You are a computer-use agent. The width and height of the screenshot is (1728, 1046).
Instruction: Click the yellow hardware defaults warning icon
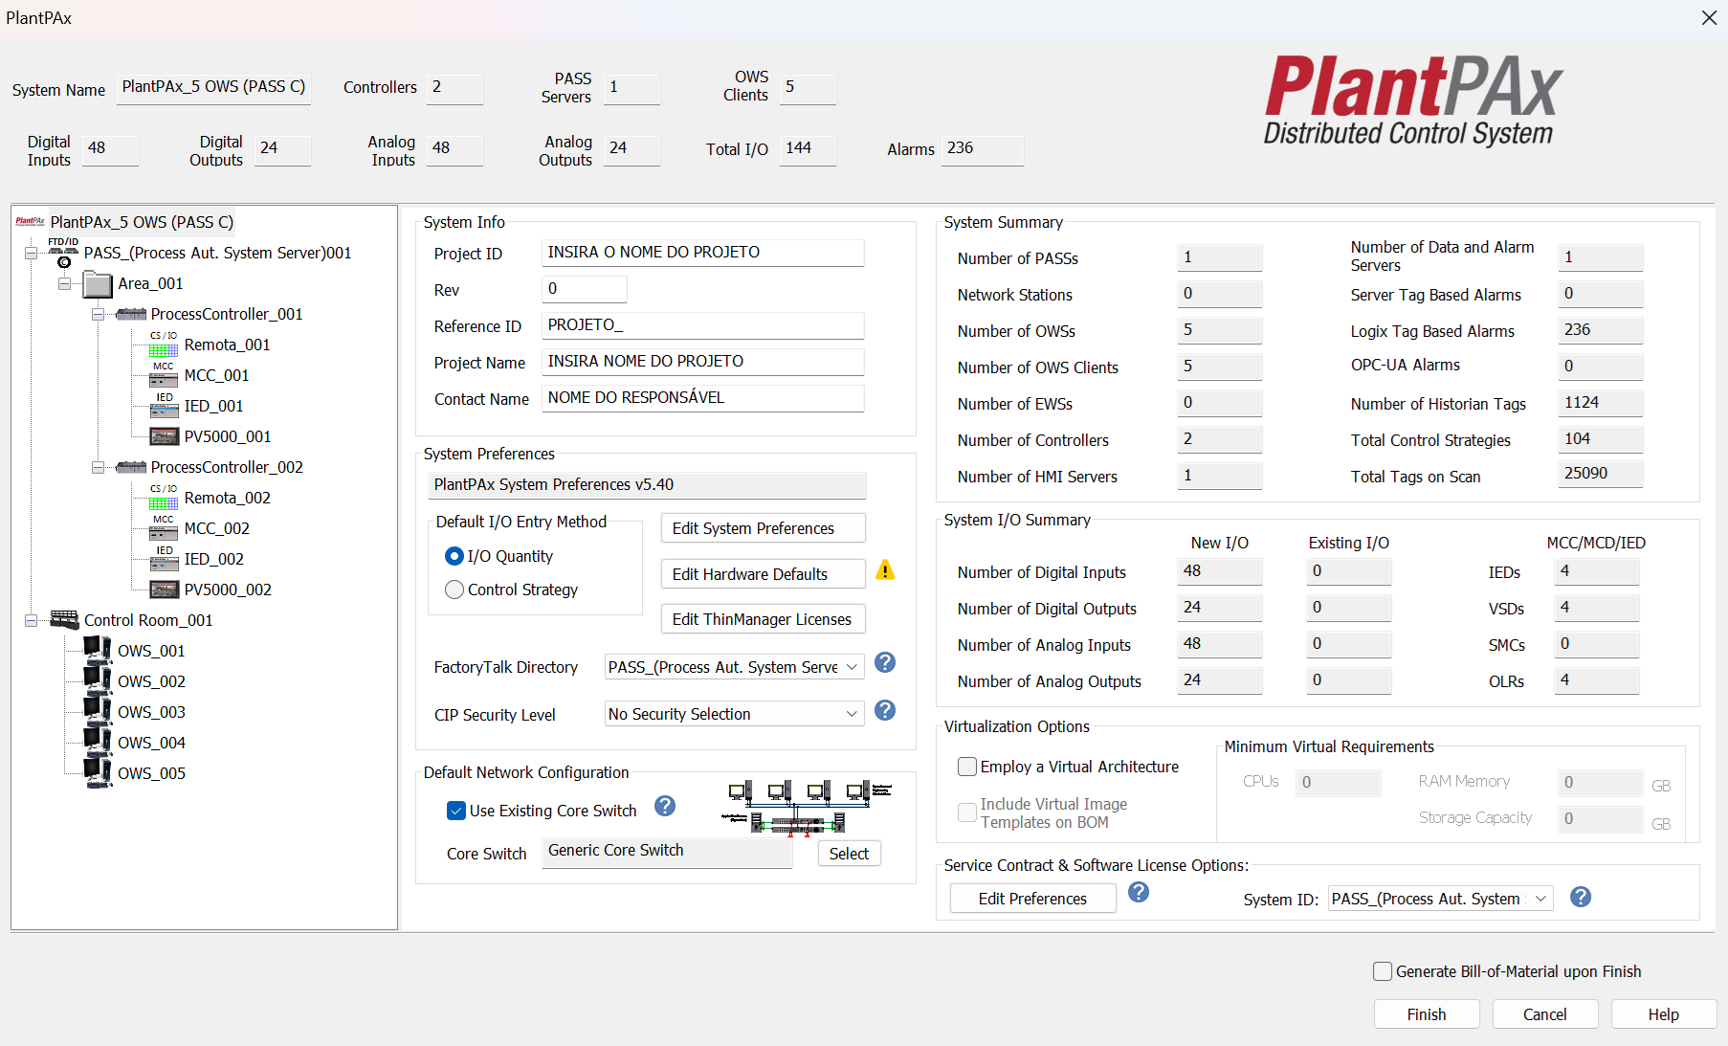(x=885, y=570)
